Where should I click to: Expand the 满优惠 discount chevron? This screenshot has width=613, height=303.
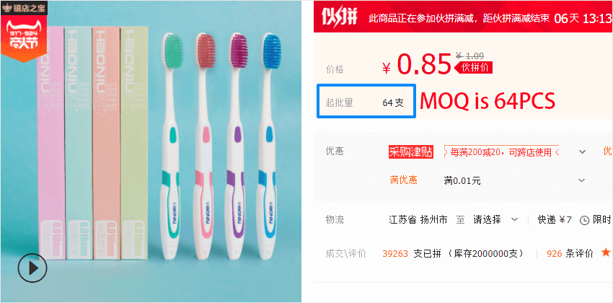tap(582, 180)
